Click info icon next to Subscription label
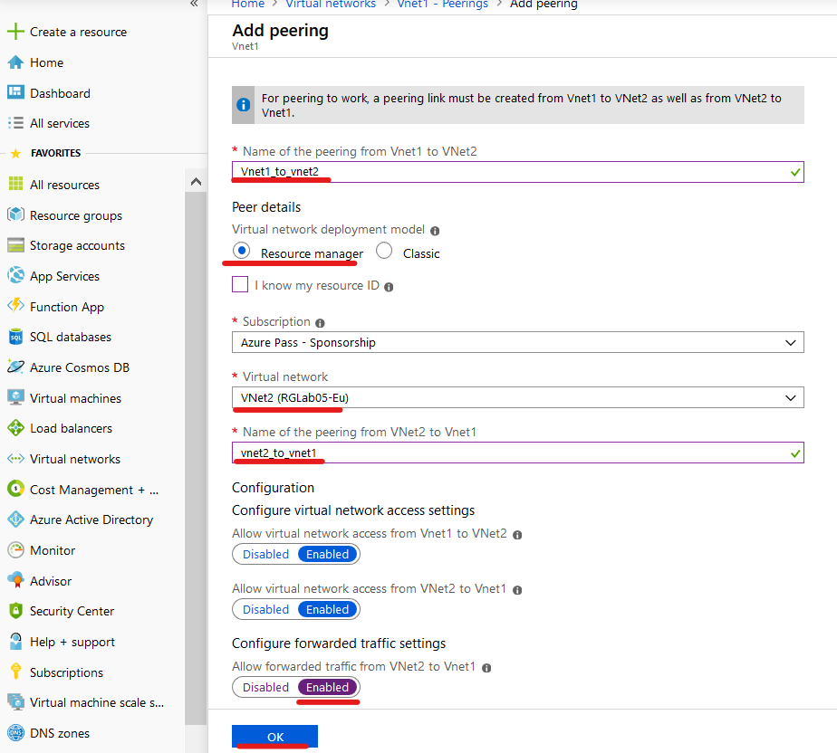Image resolution: width=837 pixels, height=753 pixels. 320,323
